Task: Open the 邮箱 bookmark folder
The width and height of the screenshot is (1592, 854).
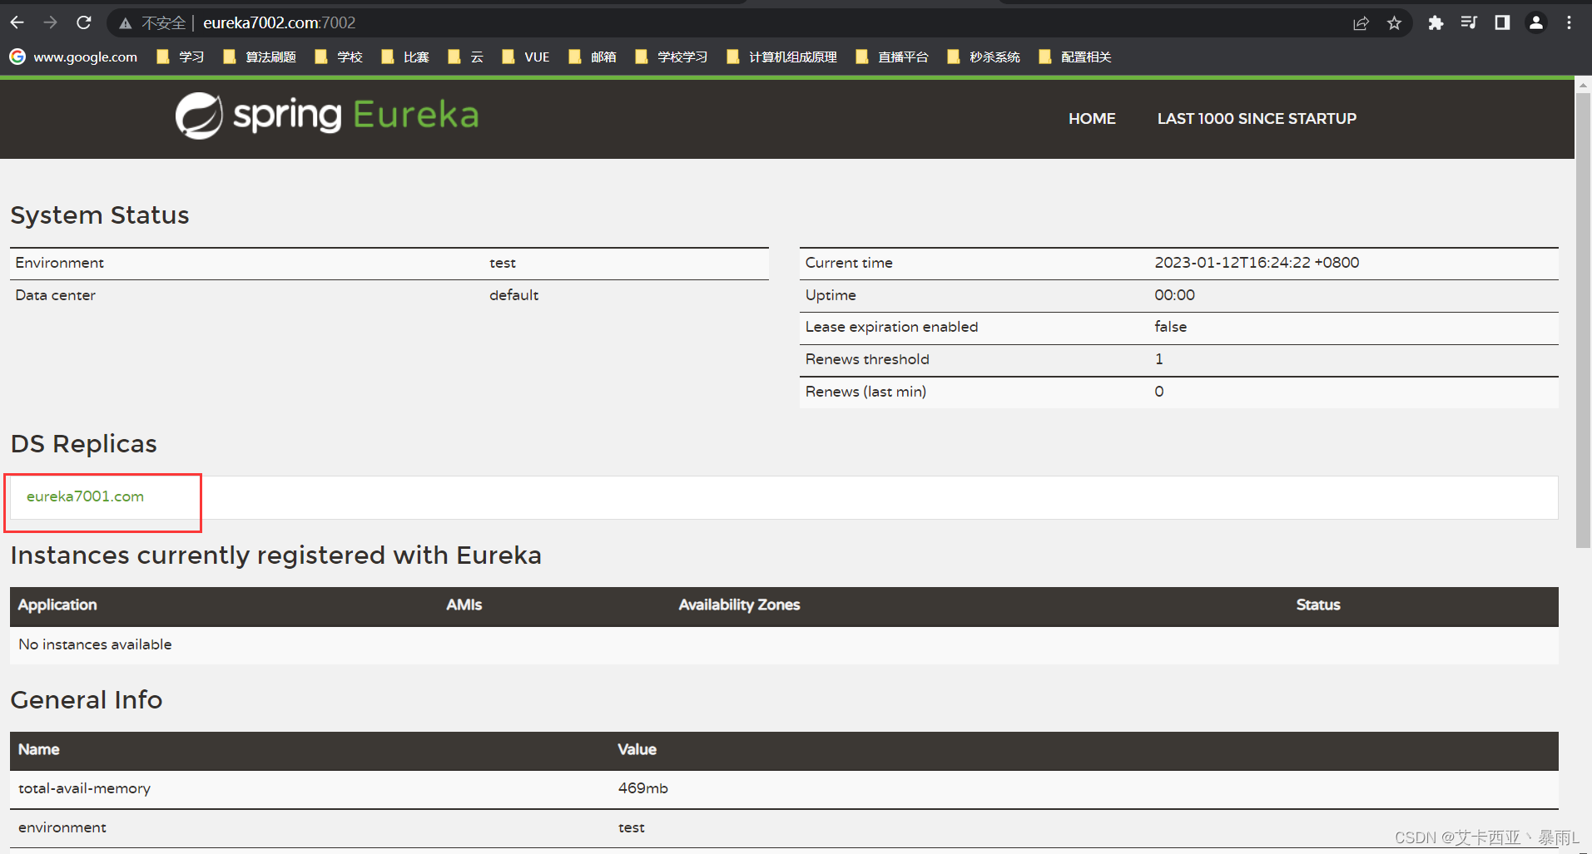Action: pos(592,57)
